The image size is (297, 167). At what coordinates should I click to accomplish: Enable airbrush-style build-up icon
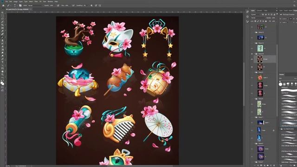tap(73, 6)
